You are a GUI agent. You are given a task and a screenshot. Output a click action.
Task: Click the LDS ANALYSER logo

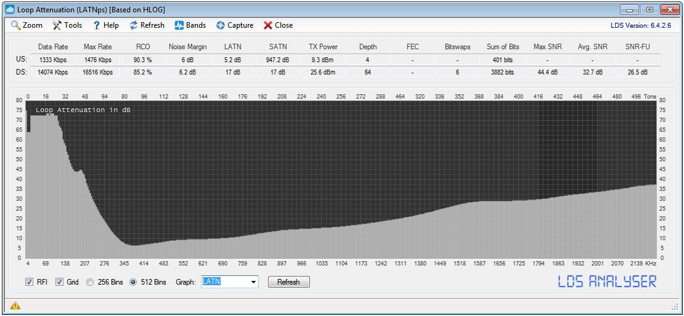(607, 282)
